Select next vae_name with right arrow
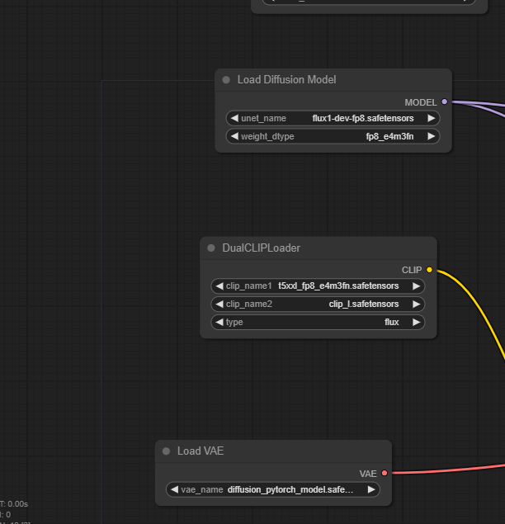Image resolution: width=505 pixels, height=524 pixels. coord(371,489)
